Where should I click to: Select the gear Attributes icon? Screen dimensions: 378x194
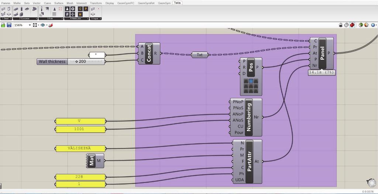[x=73, y=9]
